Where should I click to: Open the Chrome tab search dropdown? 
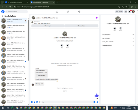tap(2, 2)
